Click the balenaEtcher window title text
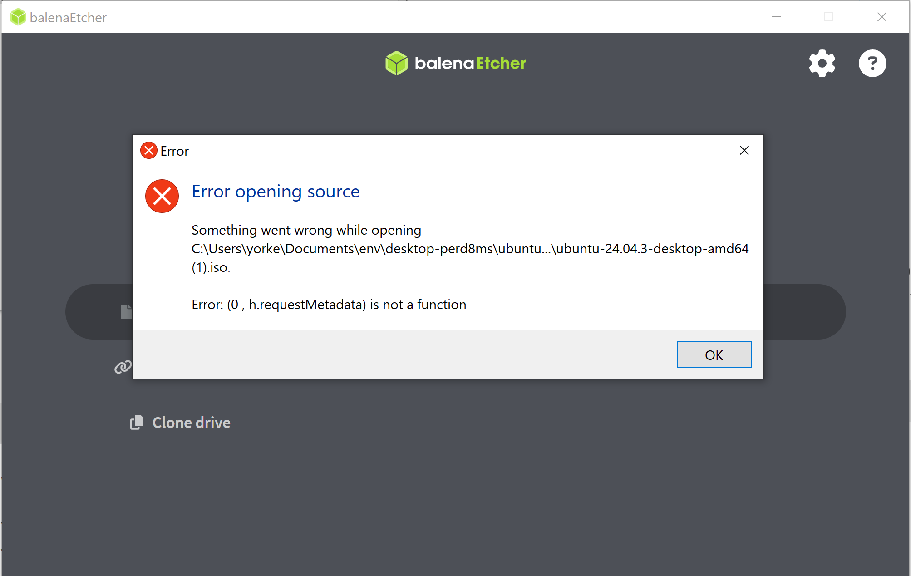This screenshot has width=911, height=576. (x=68, y=18)
